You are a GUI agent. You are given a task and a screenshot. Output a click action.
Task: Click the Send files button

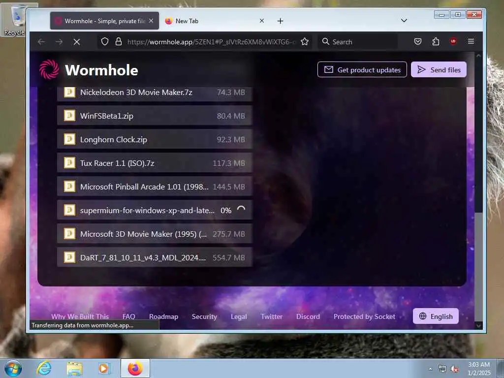point(439,69)
